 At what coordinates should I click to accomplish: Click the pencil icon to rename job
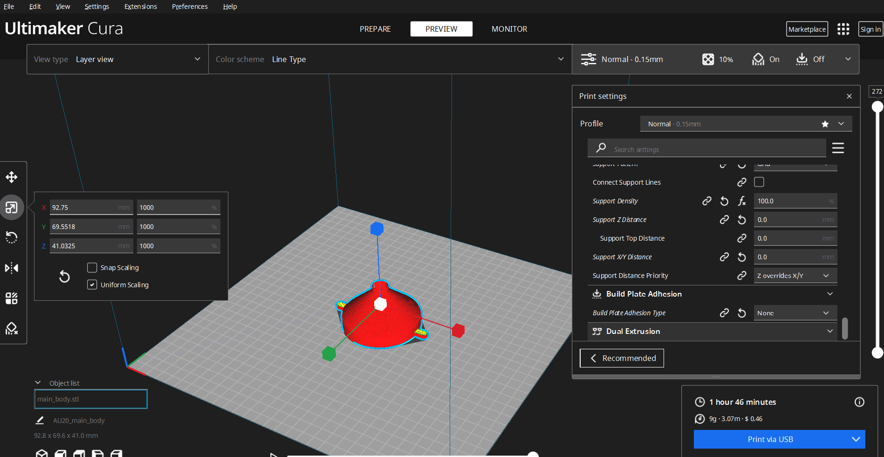[x=40, y=420]
